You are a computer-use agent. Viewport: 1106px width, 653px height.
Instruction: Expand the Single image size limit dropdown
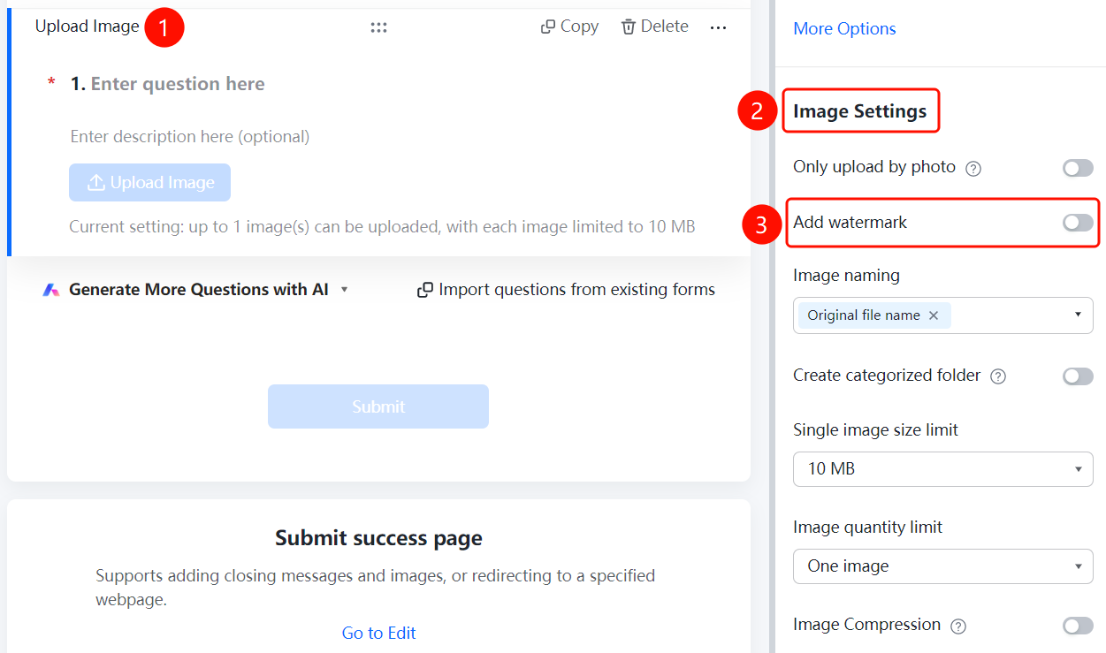coord(943,469)
